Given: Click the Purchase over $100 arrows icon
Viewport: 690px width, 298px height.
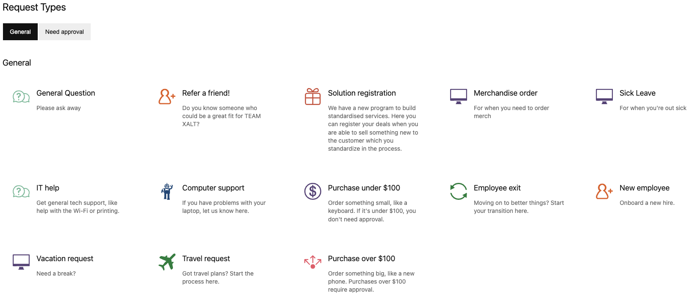Looking at the screenshot, I should point(313,262).
